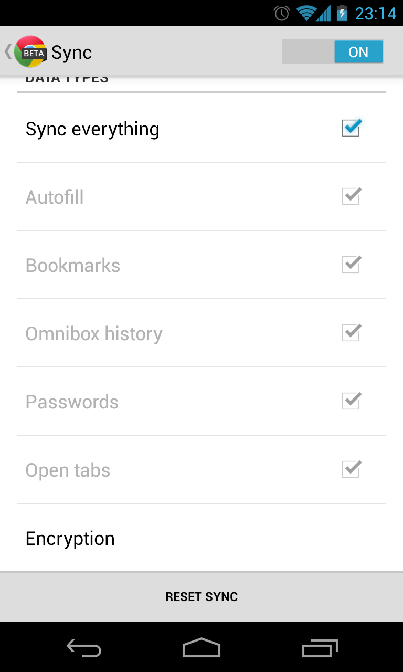The image size is (403, 672).
Task: Toggle the Omnibox history checkbox
Action: click(351, 333)
